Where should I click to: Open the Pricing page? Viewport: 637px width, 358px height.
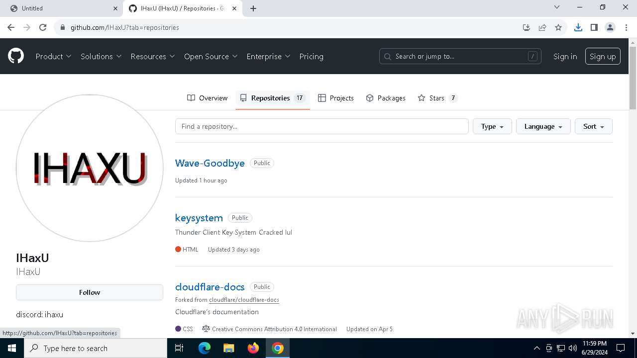[x=311, y=56]
